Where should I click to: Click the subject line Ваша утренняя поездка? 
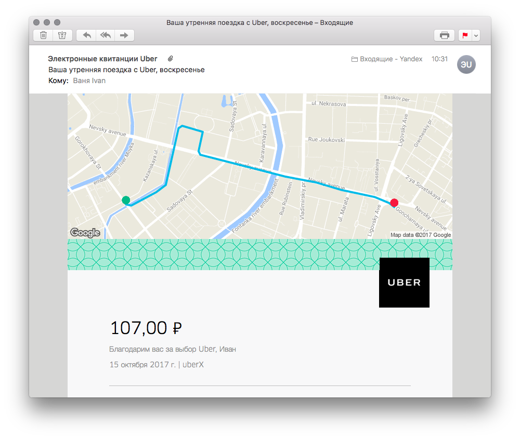pos(126,70)
